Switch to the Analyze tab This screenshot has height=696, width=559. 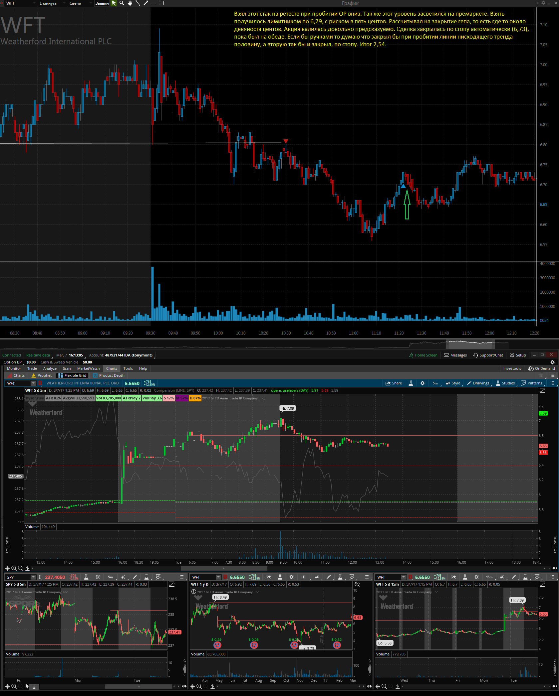pyautogui.click(x=50, y=368)
